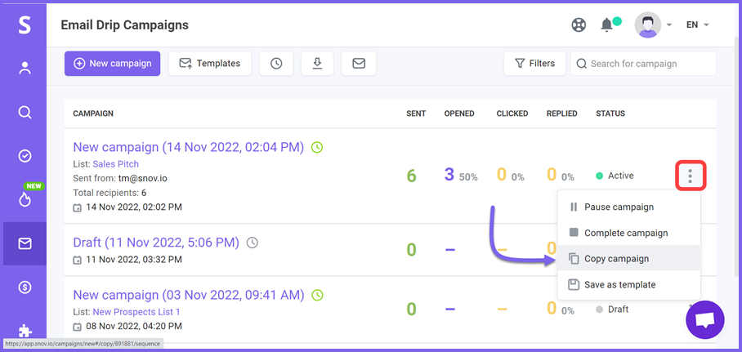Open the notifications bell
Viewport: 742px width, 352px height.
[606, 25]
